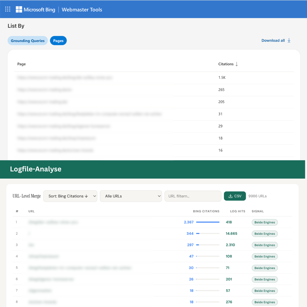Switch to the Pages tab
The height and width of the screenshot is (307, 307).
click(x=58, y=40)
